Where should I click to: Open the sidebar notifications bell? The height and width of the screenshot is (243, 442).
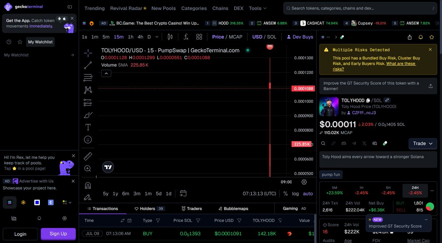tap(39, 218)
